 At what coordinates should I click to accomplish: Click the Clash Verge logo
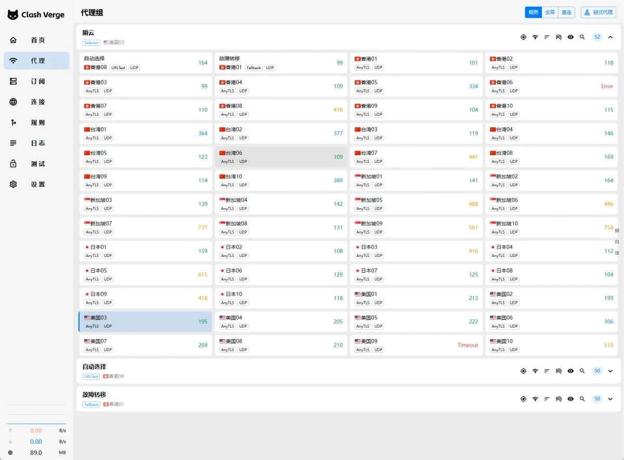click(x=36, y=15)
